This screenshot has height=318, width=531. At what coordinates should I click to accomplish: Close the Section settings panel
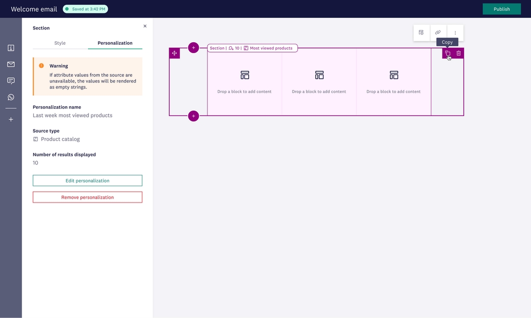point(145,26)
